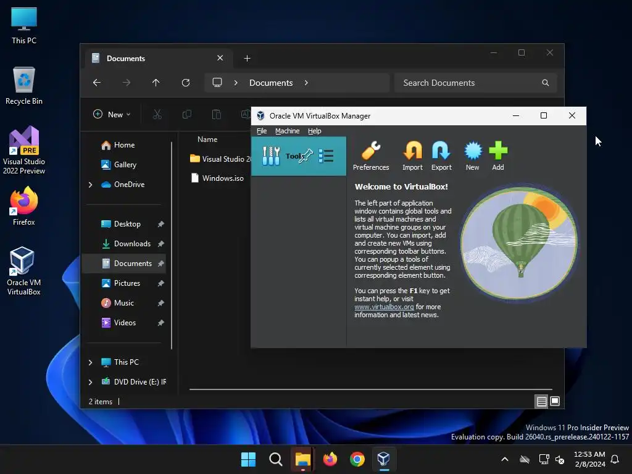Open the Help menu in VirtualBox
This screenshot has height=474, width=632.
click(314, 131)
